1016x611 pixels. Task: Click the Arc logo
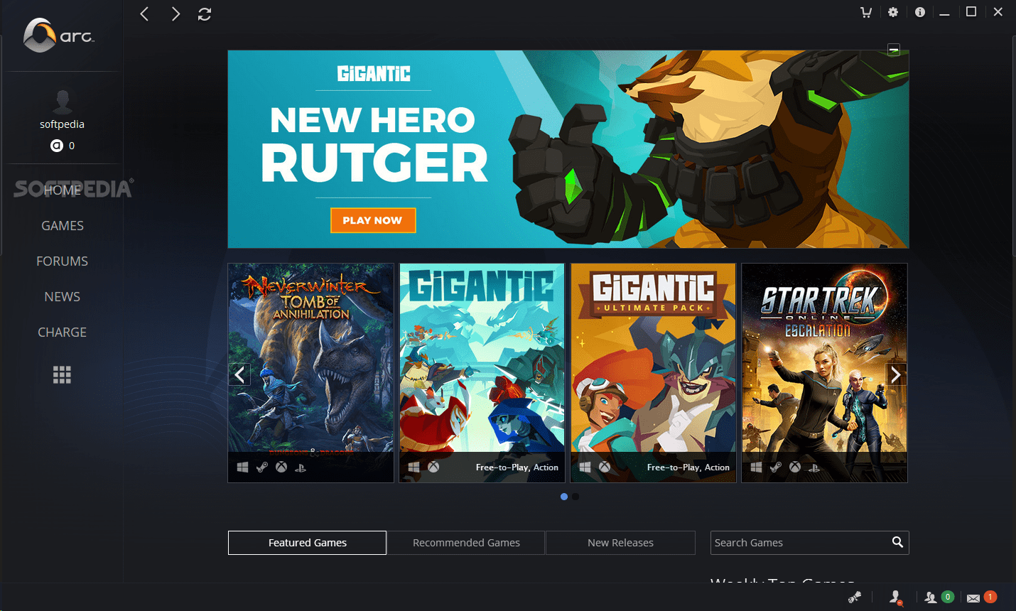click(58, 36)
